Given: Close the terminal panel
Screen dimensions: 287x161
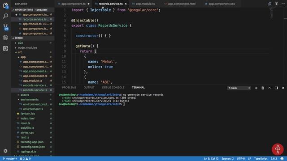Looking at the screenshot, I should pyautogui.click(x=283, y=88).
